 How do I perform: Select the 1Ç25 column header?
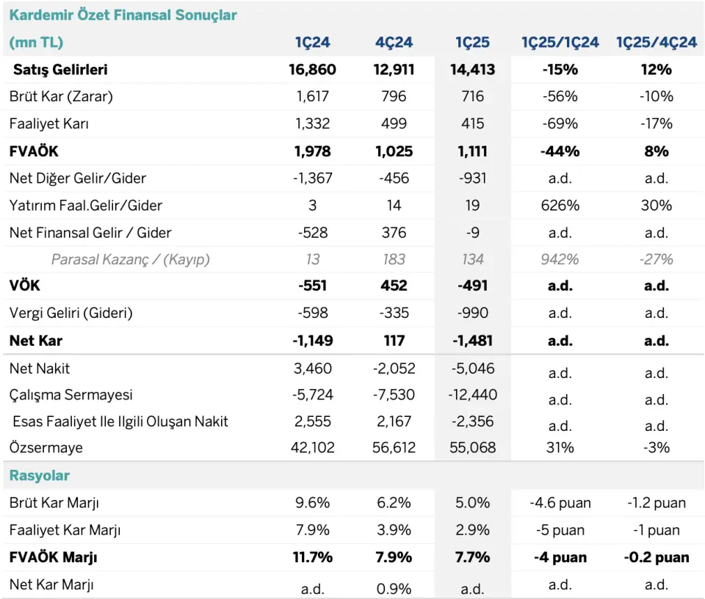coord(472,43)
